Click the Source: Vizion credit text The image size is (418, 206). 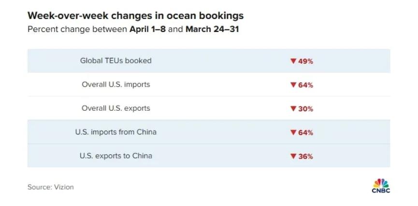50,187
